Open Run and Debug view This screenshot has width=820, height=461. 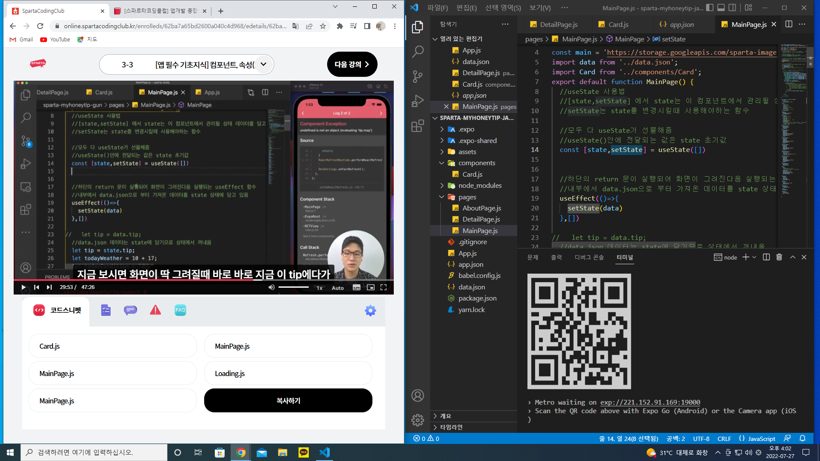[417, 101]
